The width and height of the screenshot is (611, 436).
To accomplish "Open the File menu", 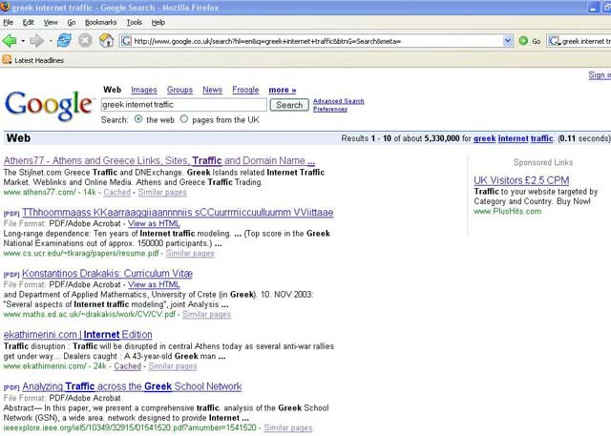I will pos(9,22).
